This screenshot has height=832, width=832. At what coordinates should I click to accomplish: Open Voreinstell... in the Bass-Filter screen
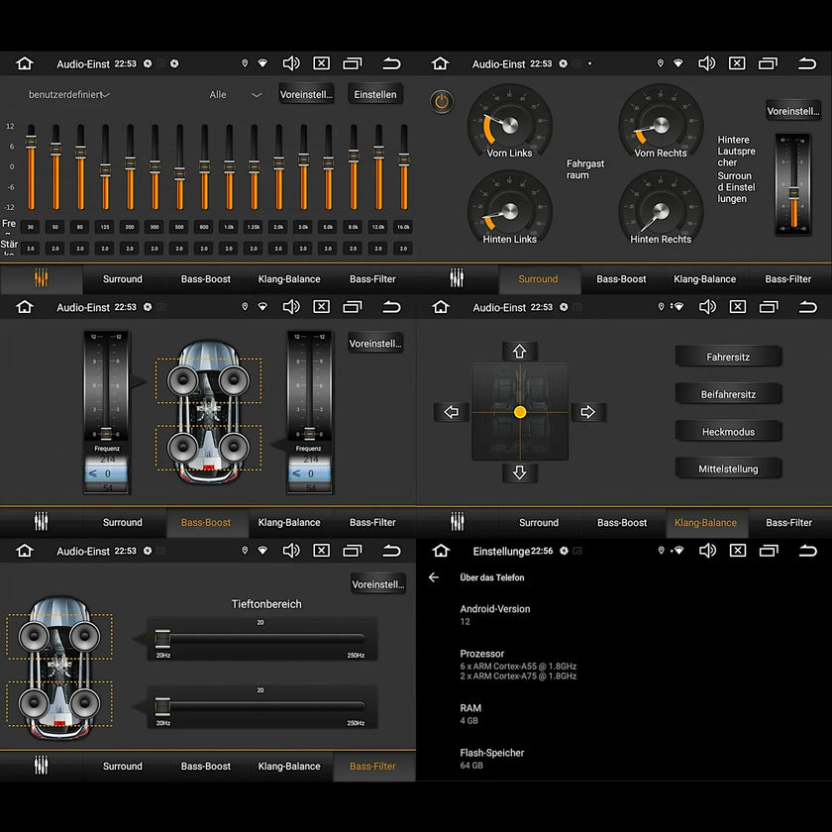(377, 584)
